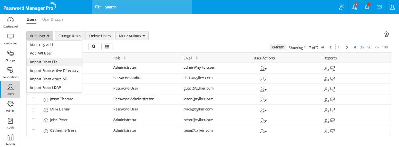Select the Catherine Tresa row checkbox
Viewport: 399px width, 147px height.
34,131
